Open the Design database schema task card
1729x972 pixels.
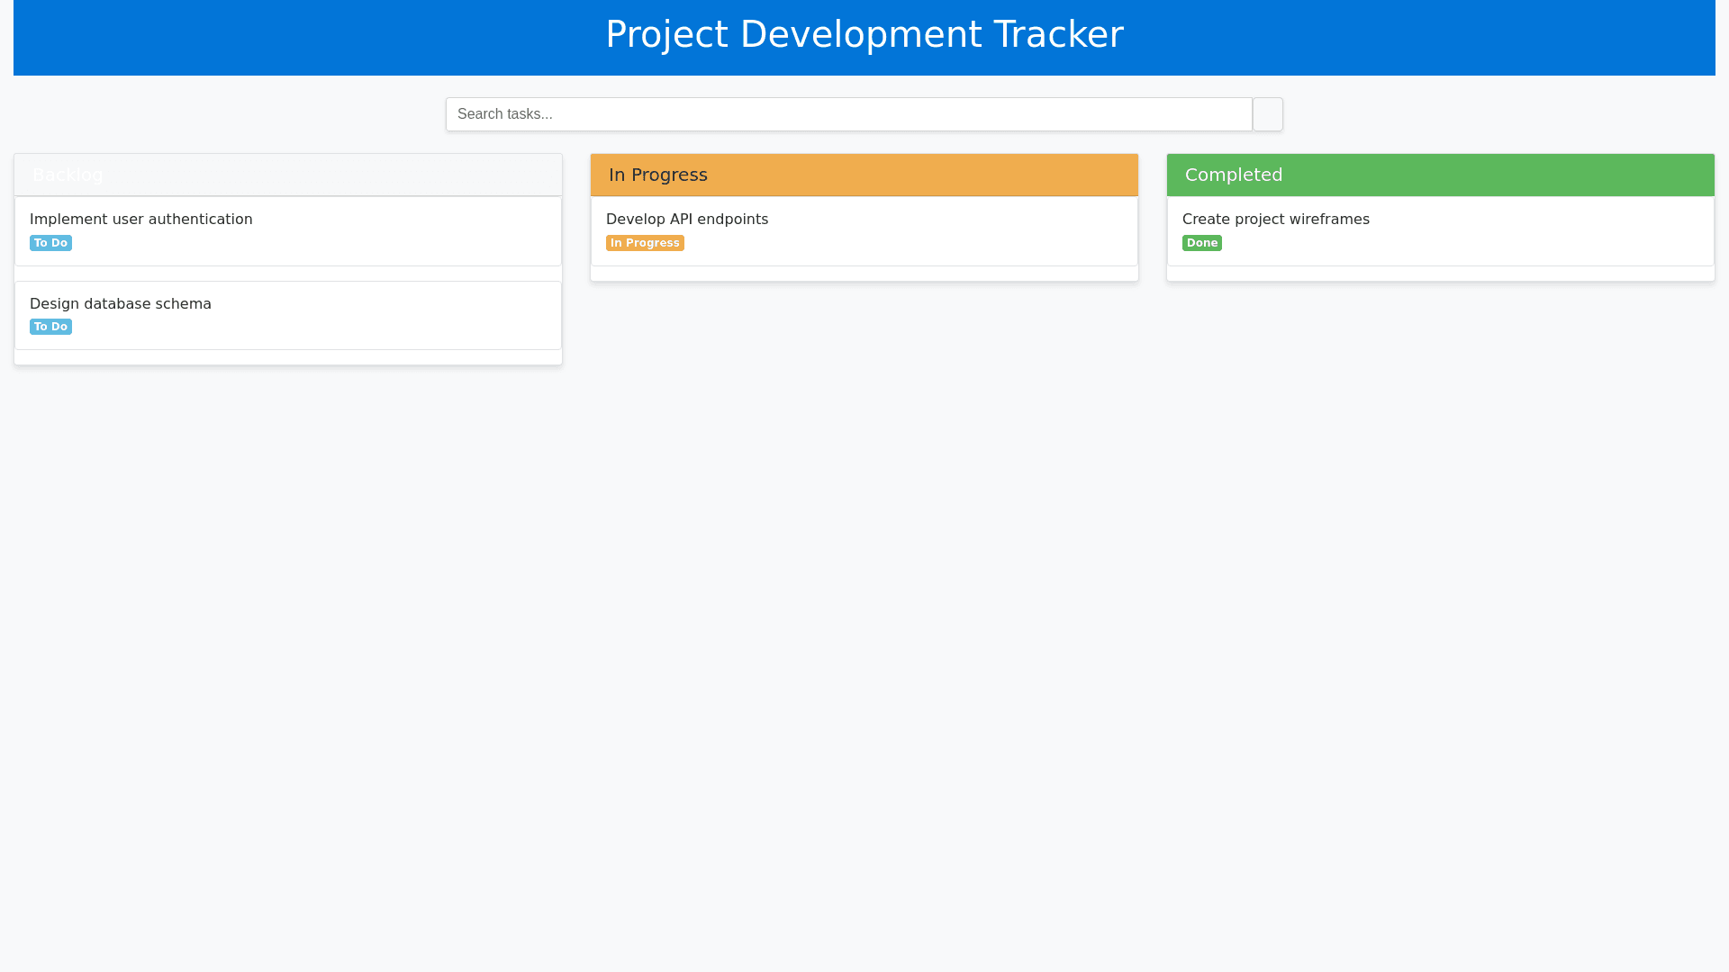click(x=287, y=315)
